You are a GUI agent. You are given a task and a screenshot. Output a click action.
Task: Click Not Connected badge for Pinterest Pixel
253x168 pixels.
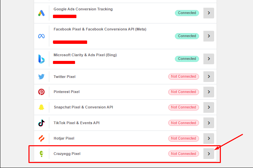coord(183,92)
